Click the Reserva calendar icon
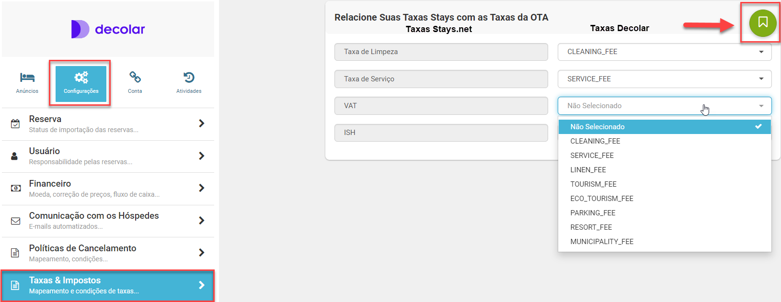 pos(15,124)
